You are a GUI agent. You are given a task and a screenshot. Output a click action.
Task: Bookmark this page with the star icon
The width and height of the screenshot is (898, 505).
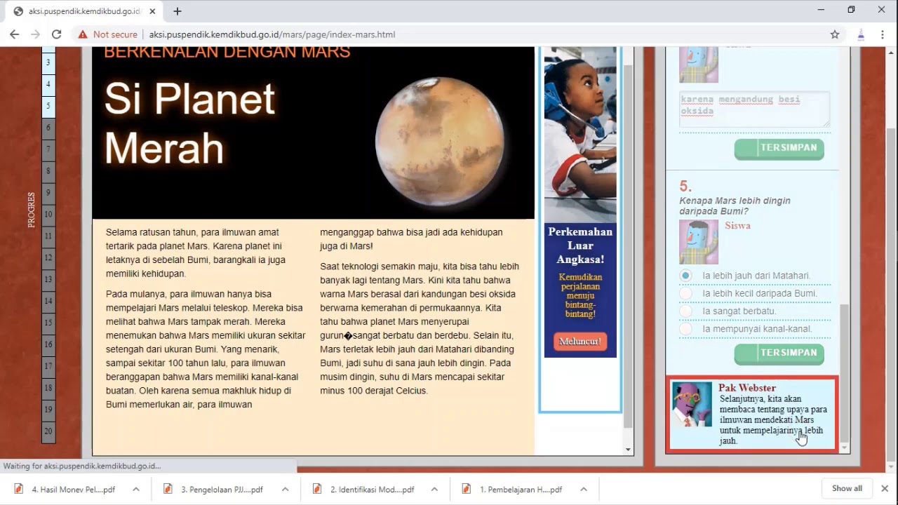coord(835,34)
